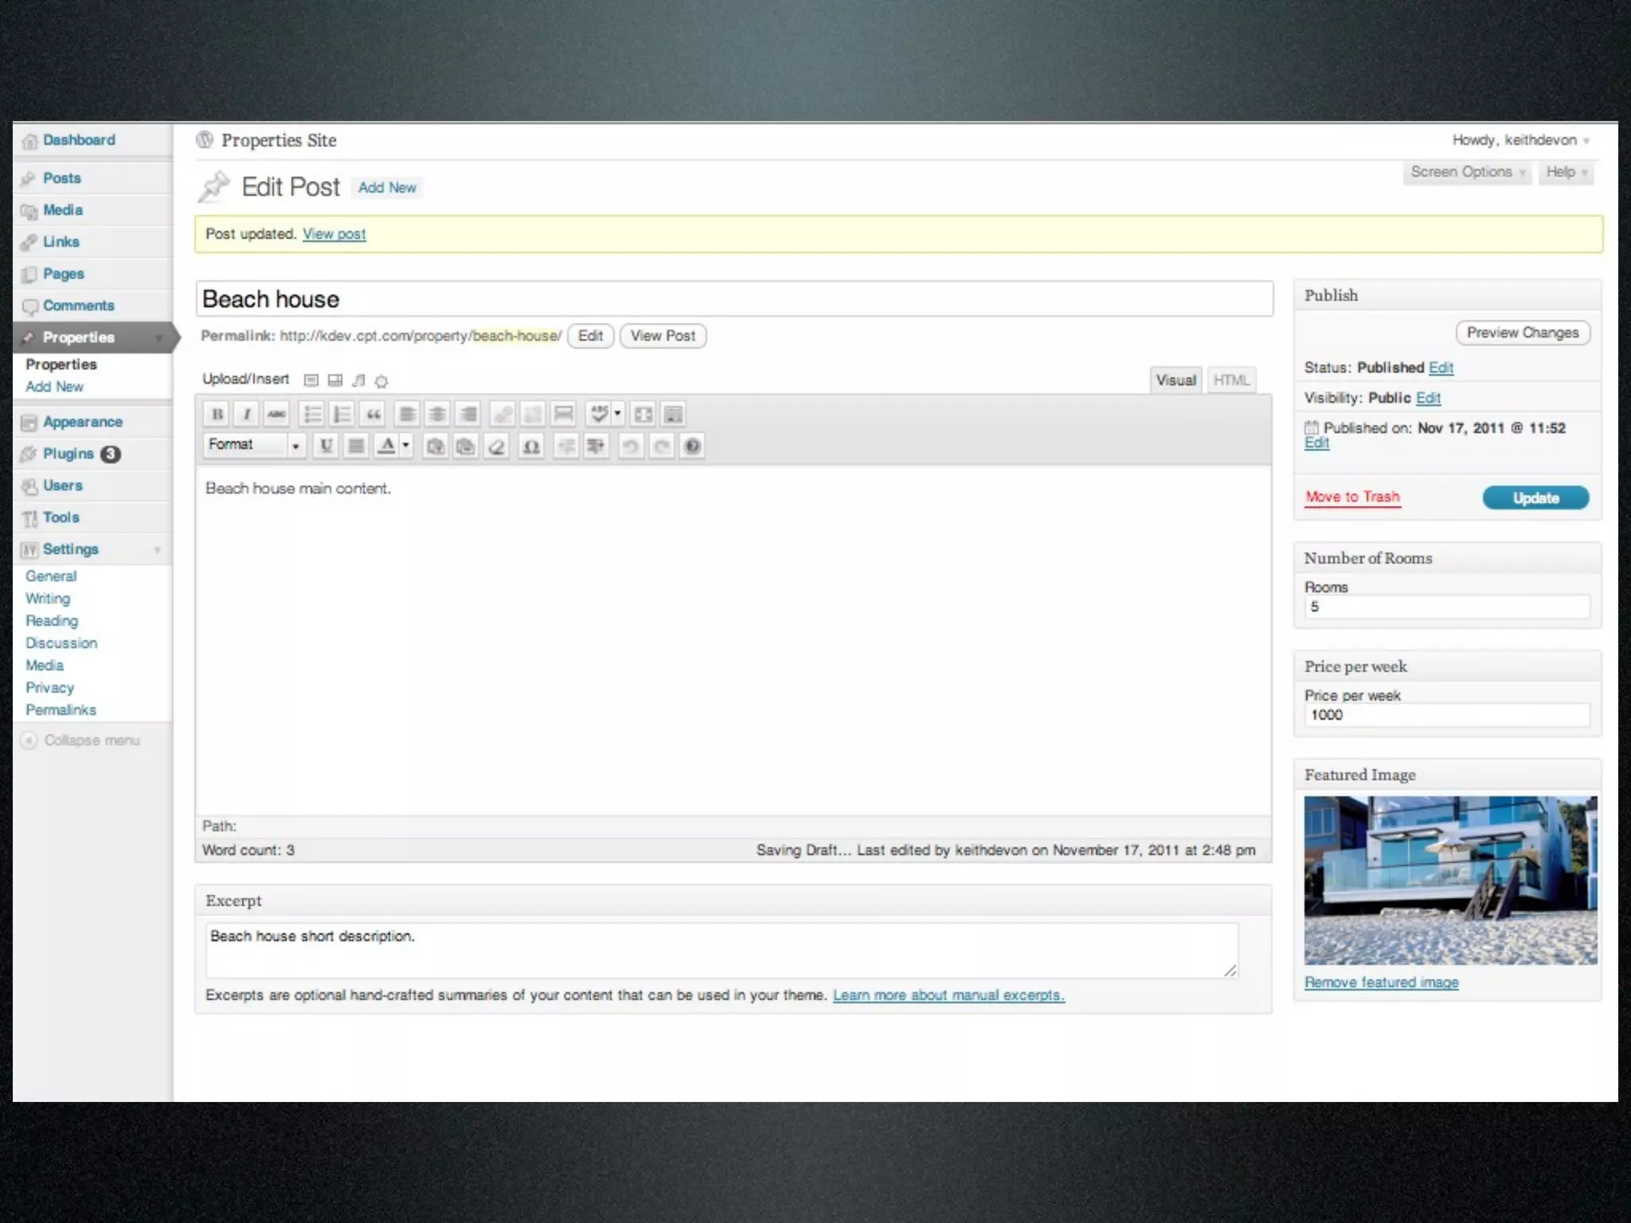Click the unordered bullet list icon
1631x1223 pixels.
[312, 414]
